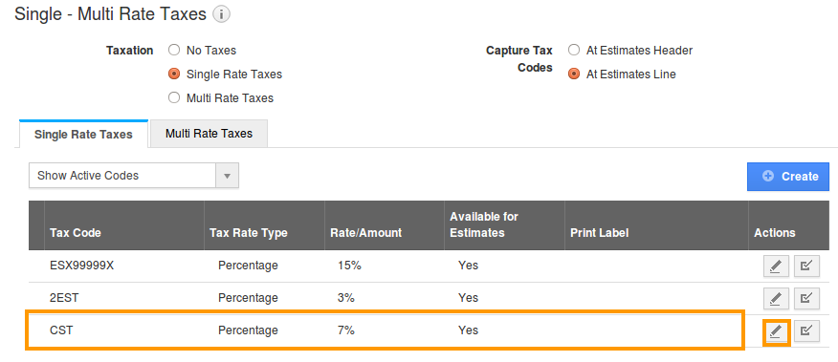Image resolution: width=838 pixels, height=362 pixels.
Task: Select the Multi Rate Taxes radio option
Action: pos(174,97)
